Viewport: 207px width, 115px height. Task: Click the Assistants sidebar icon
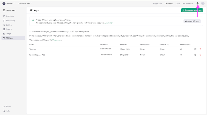(4, 16)
